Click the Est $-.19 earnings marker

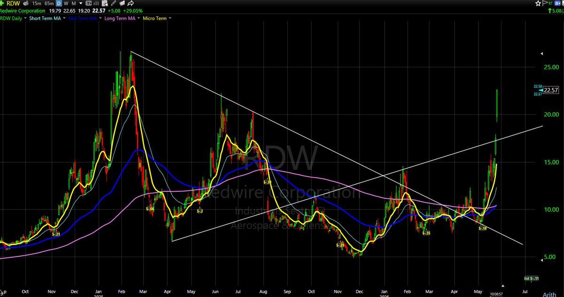(x=532, y=279)
